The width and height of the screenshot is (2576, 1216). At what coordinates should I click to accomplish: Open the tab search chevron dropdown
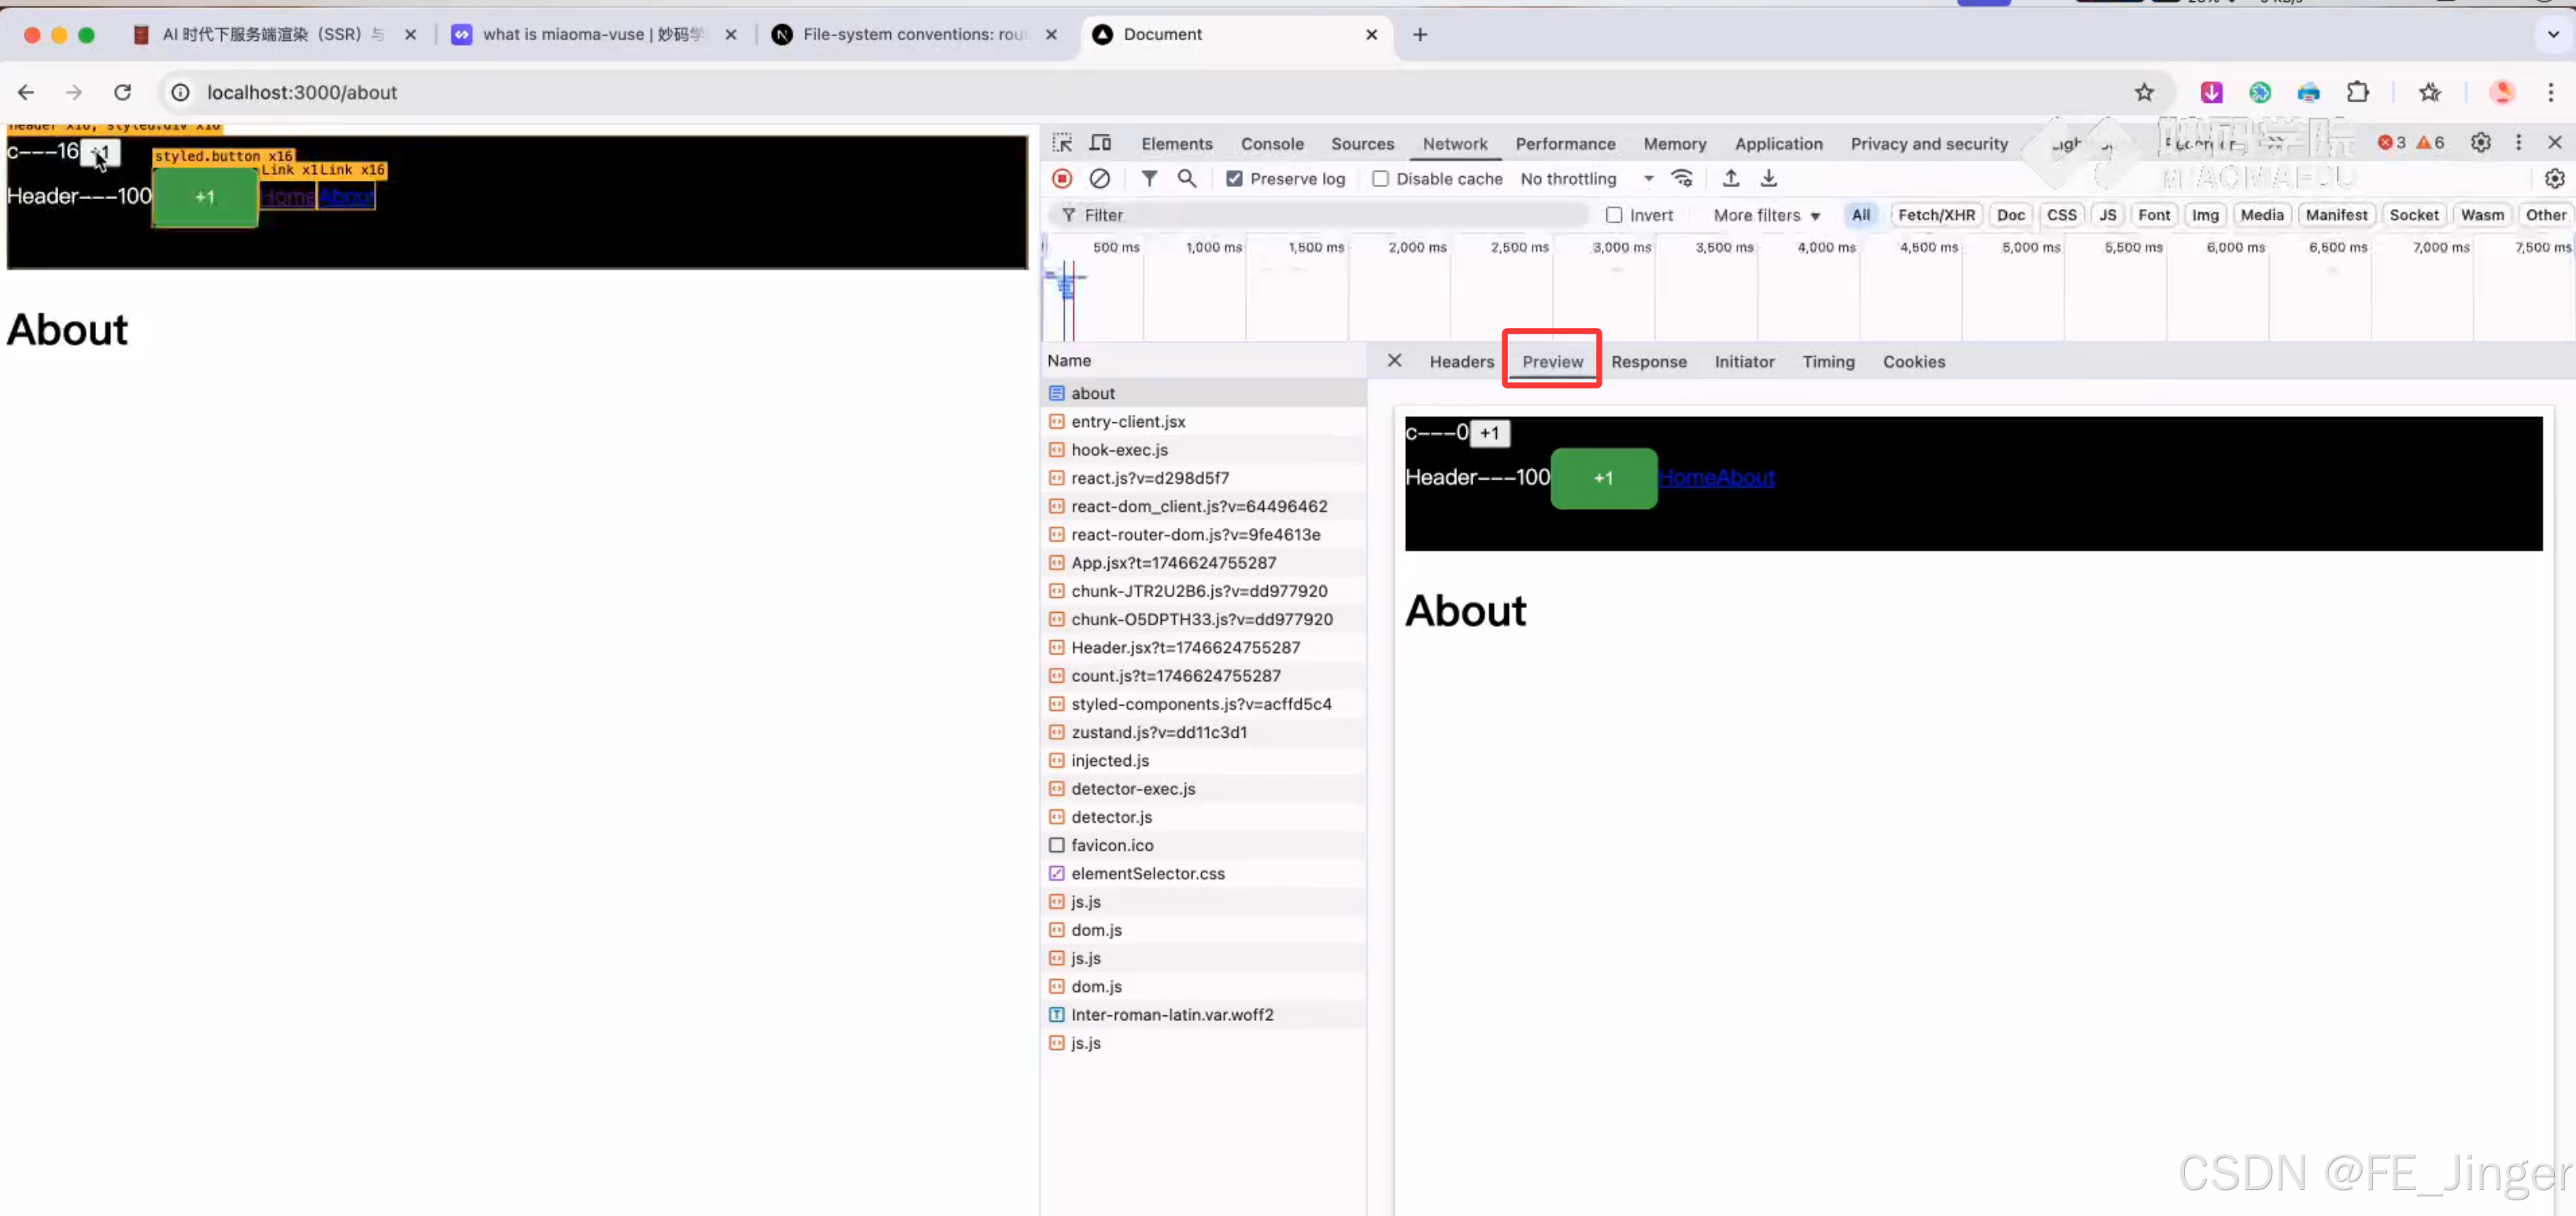(2552, 34)
